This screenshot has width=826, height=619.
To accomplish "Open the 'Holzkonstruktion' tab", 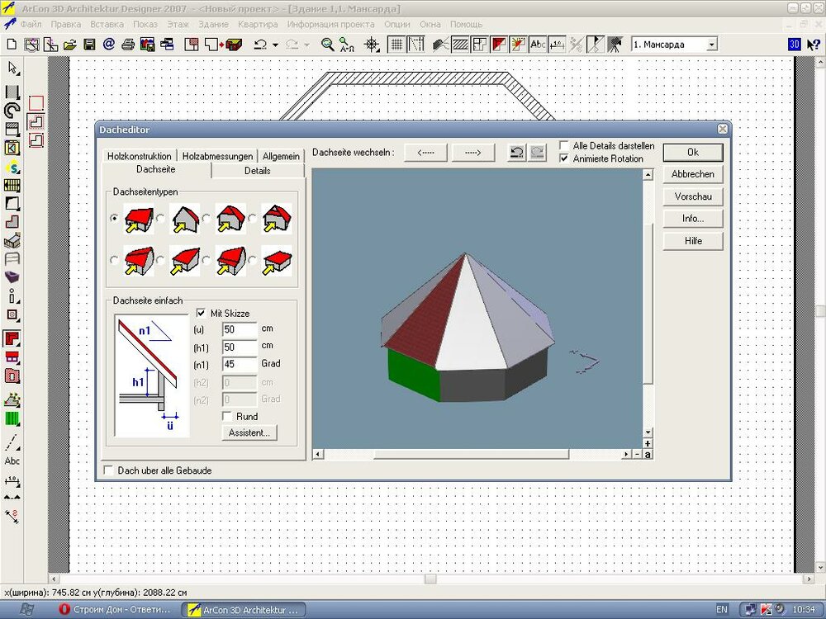I will [140, 156].
